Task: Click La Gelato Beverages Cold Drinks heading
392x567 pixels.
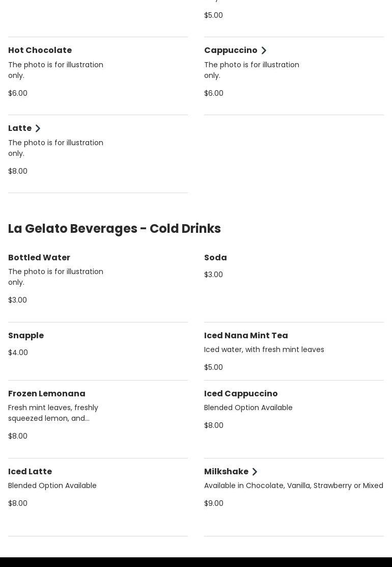Action: pos(114,229)
